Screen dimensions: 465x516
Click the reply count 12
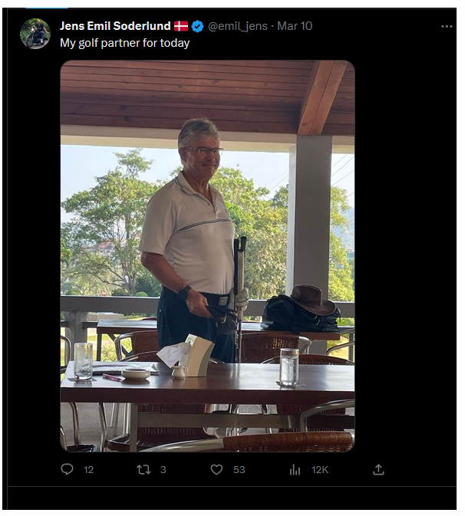88,469
